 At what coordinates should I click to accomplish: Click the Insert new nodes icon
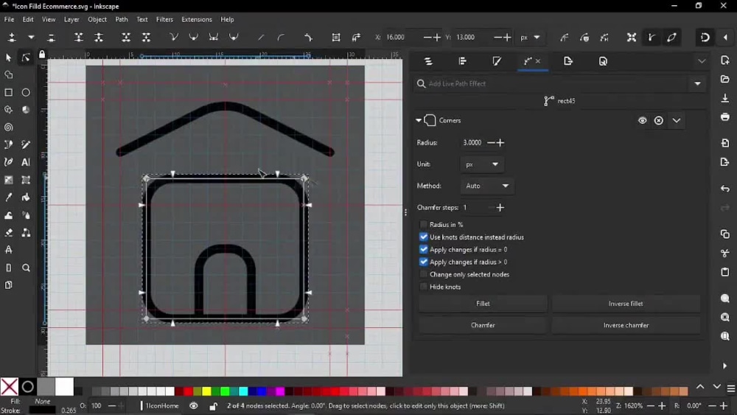click(12, 37)
